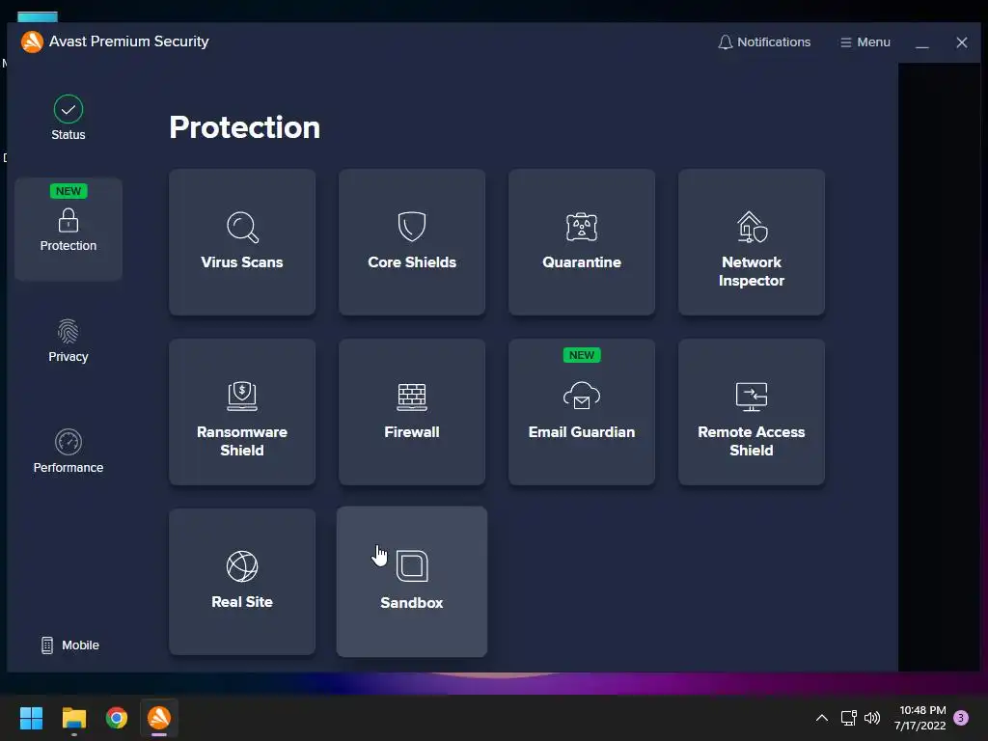Screen dimensions: 988x741
Task: Click the Menu text label
Action: (873, 42)
